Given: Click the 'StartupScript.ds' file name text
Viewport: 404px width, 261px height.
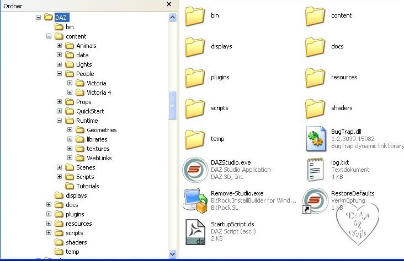Looking at the screenshot, I should coord(232,224).
